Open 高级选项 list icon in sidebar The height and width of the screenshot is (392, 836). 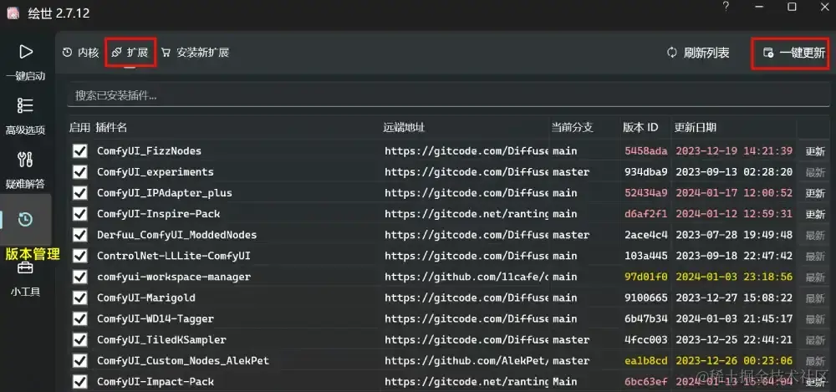tap(25, 105)
